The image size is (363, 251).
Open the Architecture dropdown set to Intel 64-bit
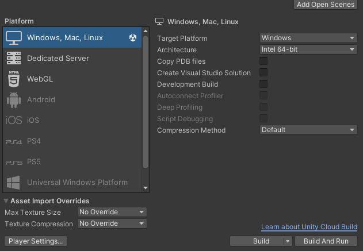coord(308,49)
